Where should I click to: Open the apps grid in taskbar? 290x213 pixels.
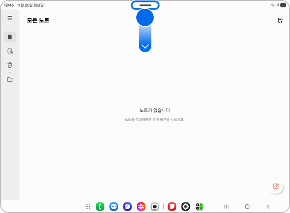[x=88, y=206]
